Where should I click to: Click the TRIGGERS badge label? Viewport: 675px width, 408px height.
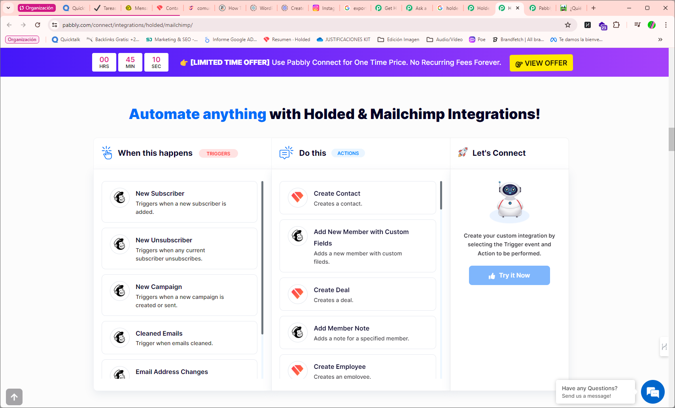tap(218, 153)
